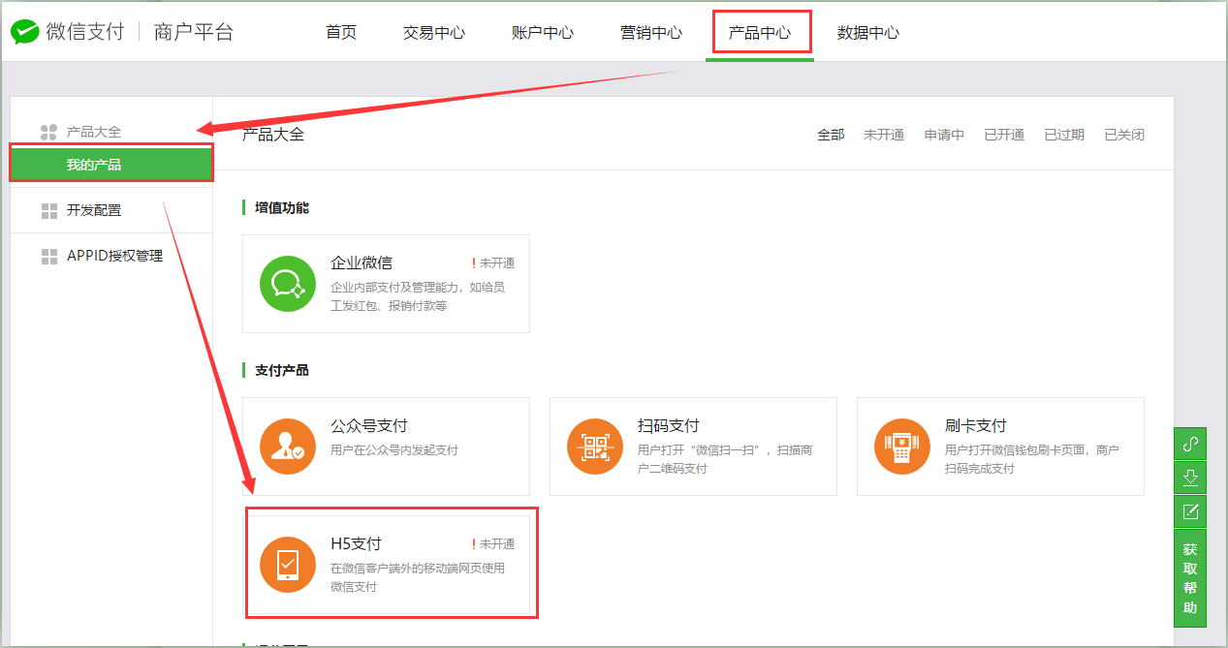Click the 用户在公众号内发起支付 description
Screen dimensions: 1228x648
pos(394,450)
